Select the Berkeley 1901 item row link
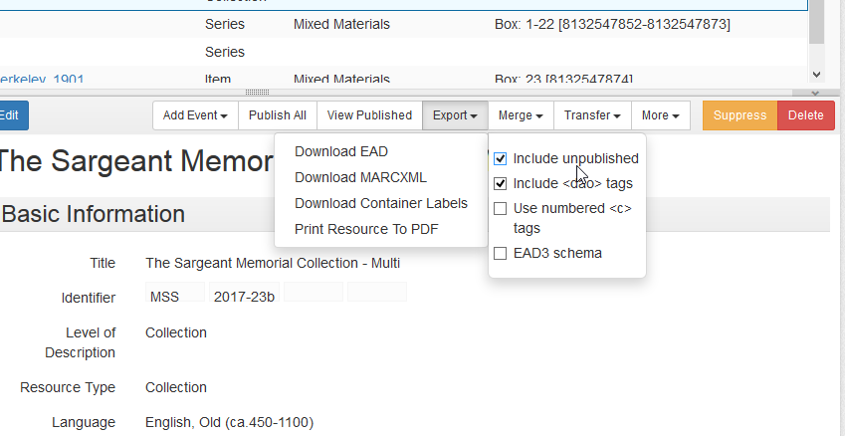Screen dimensions: 845x436 pos(40,79)
